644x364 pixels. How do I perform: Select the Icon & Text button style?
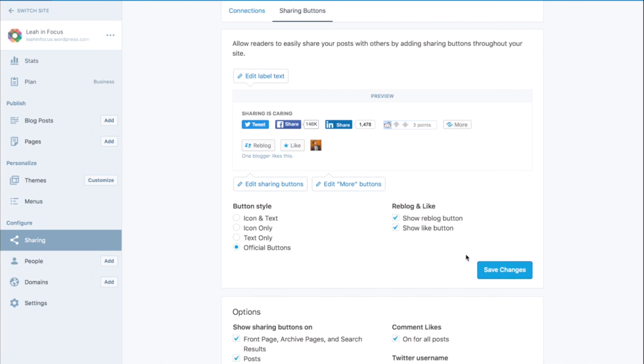pos(237,218)
